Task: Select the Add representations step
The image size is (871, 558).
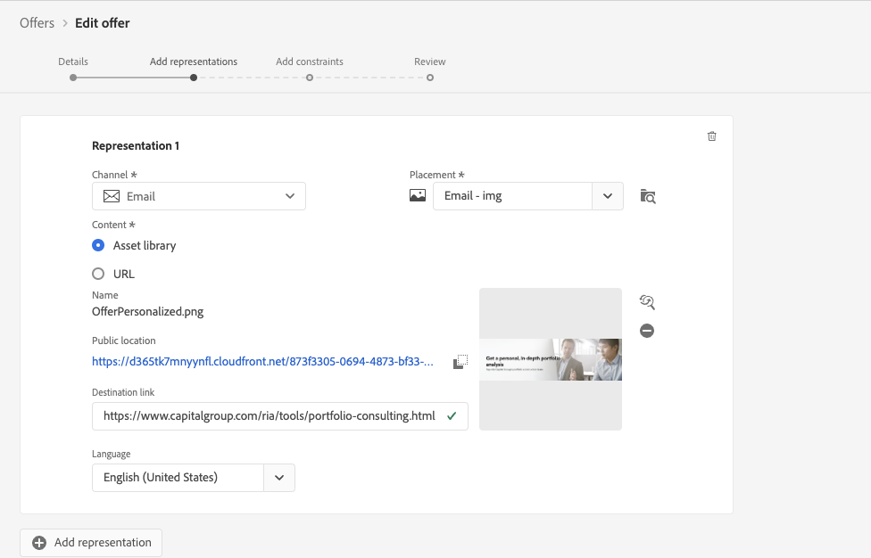Action: [194, 62]
